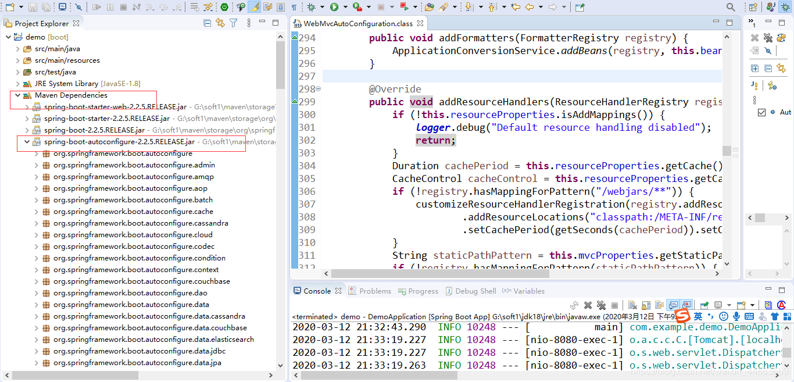Toggle Scroll Lock in the Console toolbar

click(x=646, y=305)
